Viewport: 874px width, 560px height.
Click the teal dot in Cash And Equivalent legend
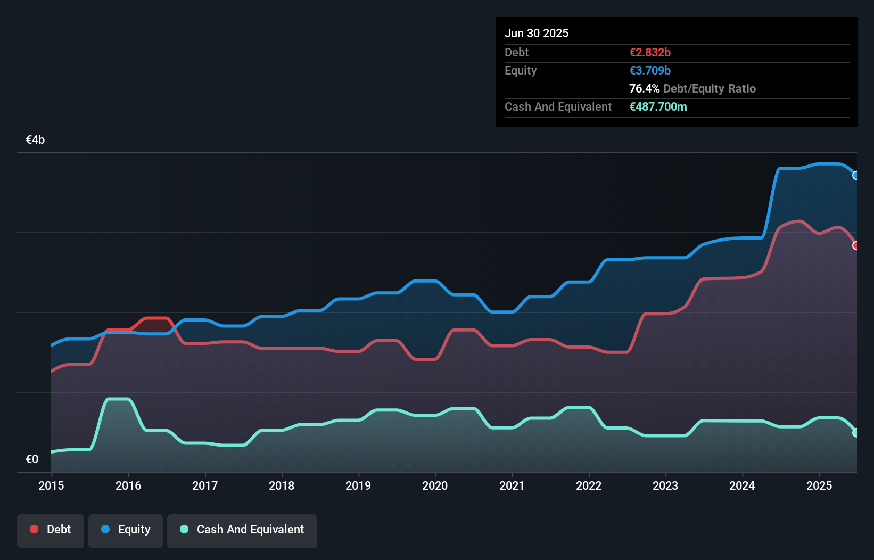tap(183, 529)
